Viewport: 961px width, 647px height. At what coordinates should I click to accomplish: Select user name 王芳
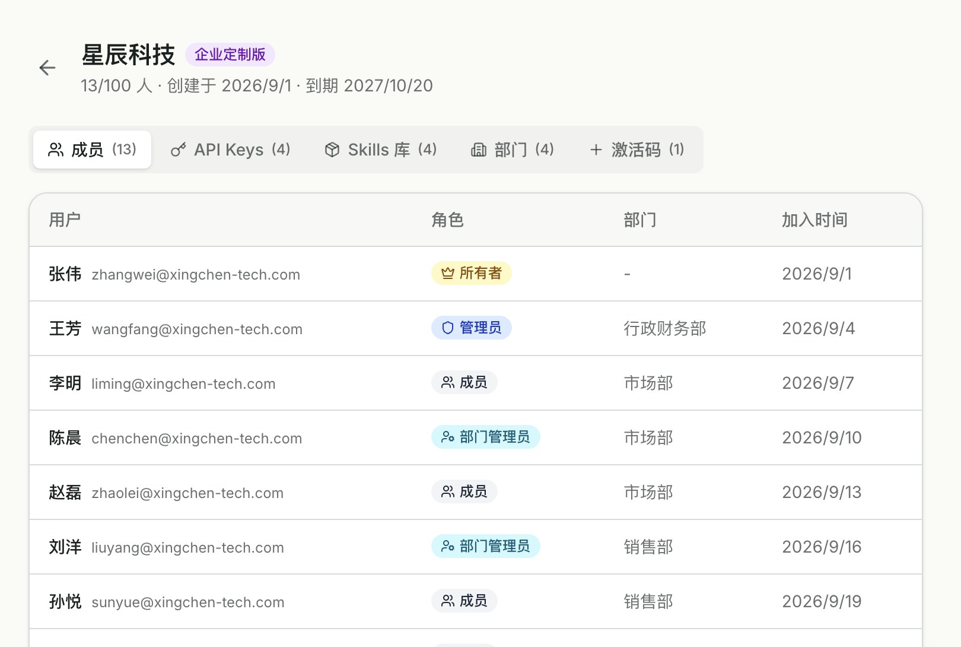point(65,328)
